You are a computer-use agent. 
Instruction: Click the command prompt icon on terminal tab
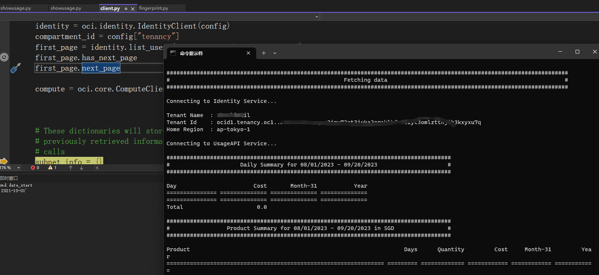173,53
